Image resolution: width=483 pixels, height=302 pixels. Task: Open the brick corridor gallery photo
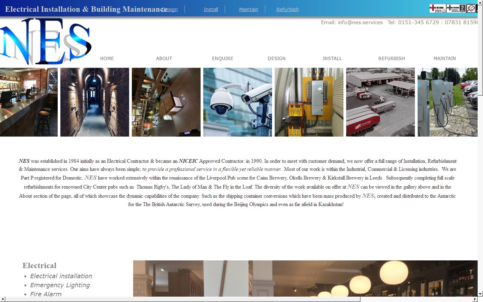tap(95, 102)
